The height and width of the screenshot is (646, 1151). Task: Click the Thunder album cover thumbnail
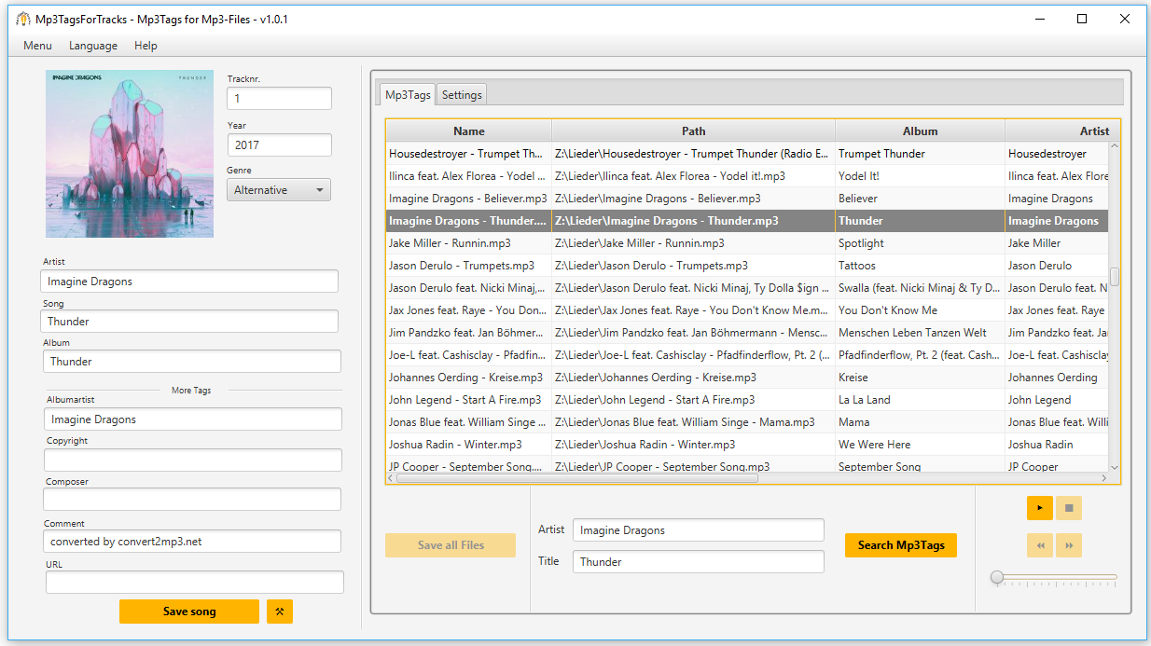pos(130,154)
